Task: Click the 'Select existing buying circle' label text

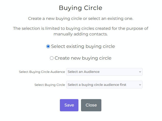Action: click(83, 46)
